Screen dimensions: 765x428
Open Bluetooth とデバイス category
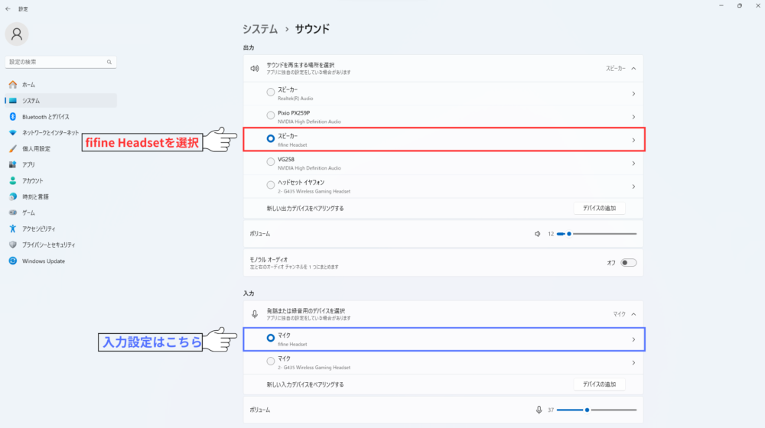60,116
